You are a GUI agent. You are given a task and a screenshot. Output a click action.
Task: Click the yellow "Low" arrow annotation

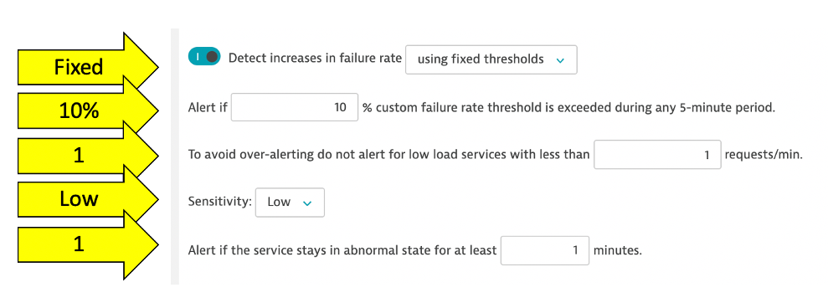coord(88,199)
